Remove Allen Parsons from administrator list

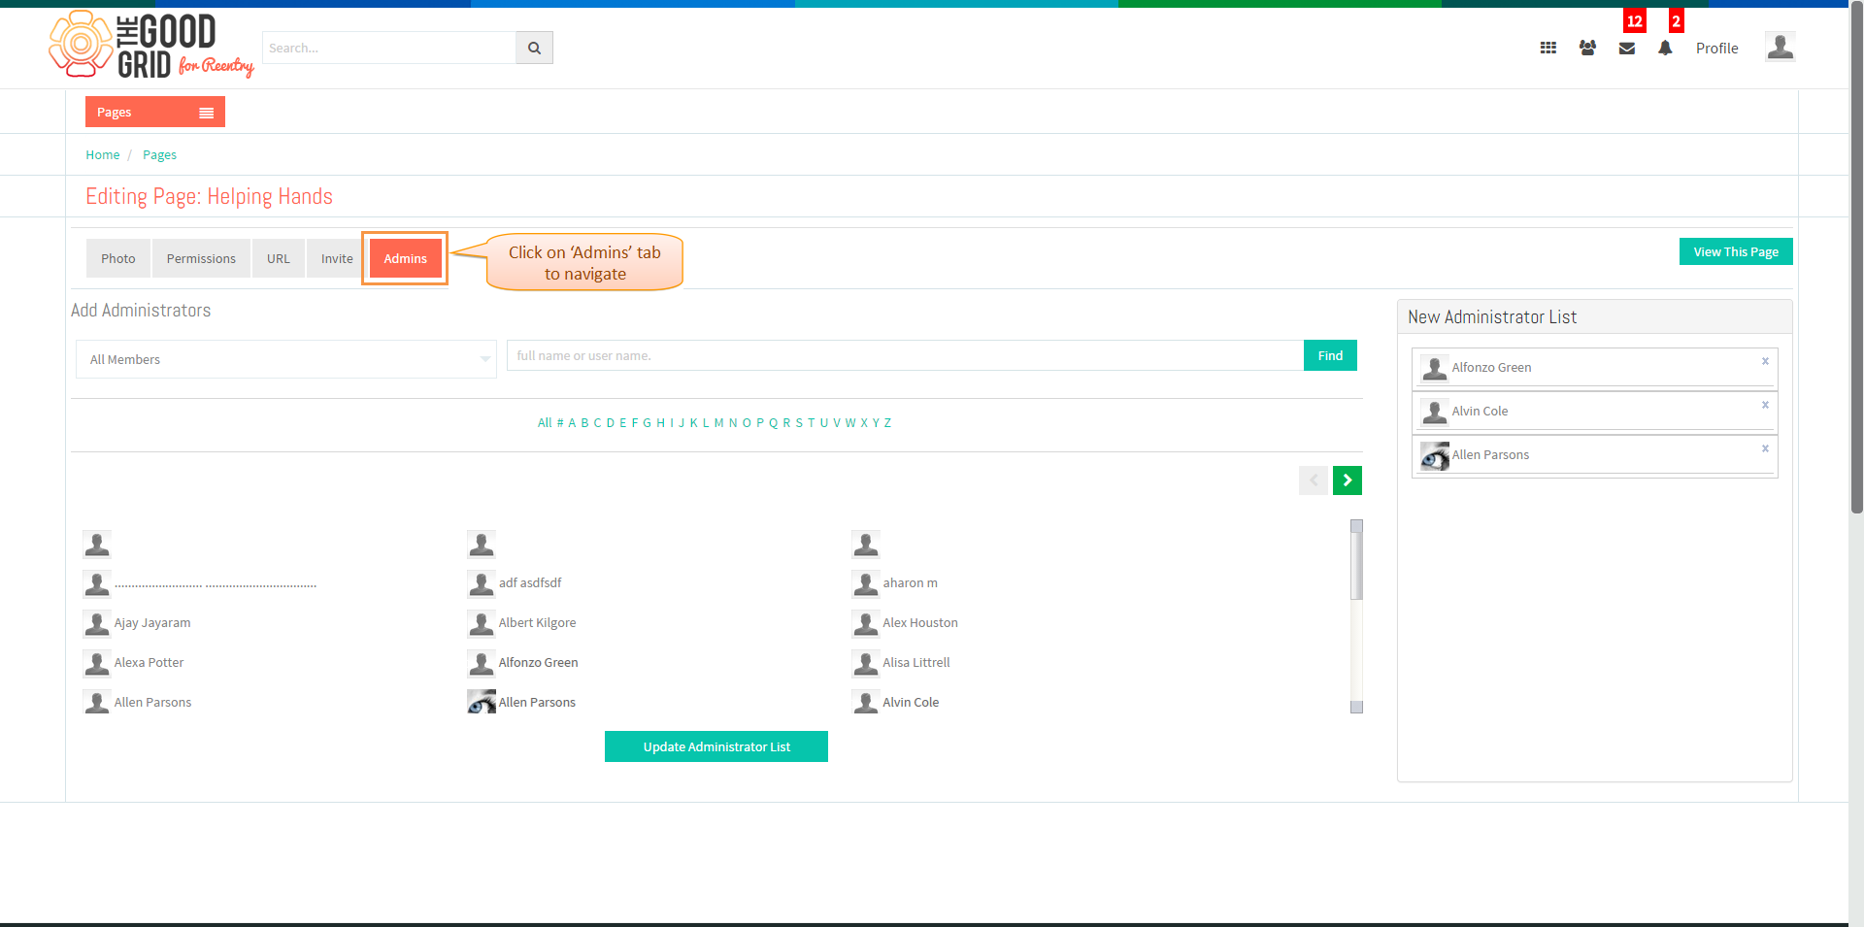coord(1765,448)
